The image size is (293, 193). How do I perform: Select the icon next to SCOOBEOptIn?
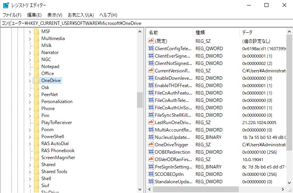151,174
